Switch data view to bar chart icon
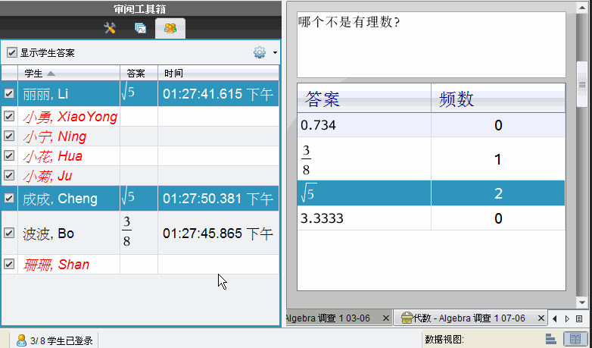Viewport: 592px width, 348px height. click(551, 340)
